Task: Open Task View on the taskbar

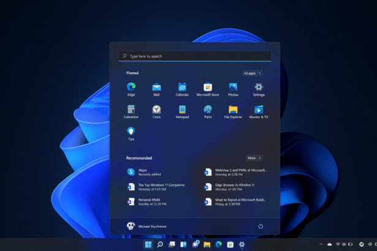Action: pyautogui.click(x=172, y=244)
